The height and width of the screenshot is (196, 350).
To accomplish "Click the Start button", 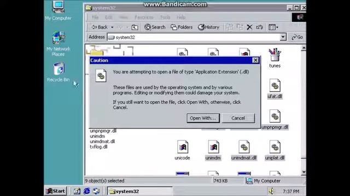I will (x=55, y=191).
